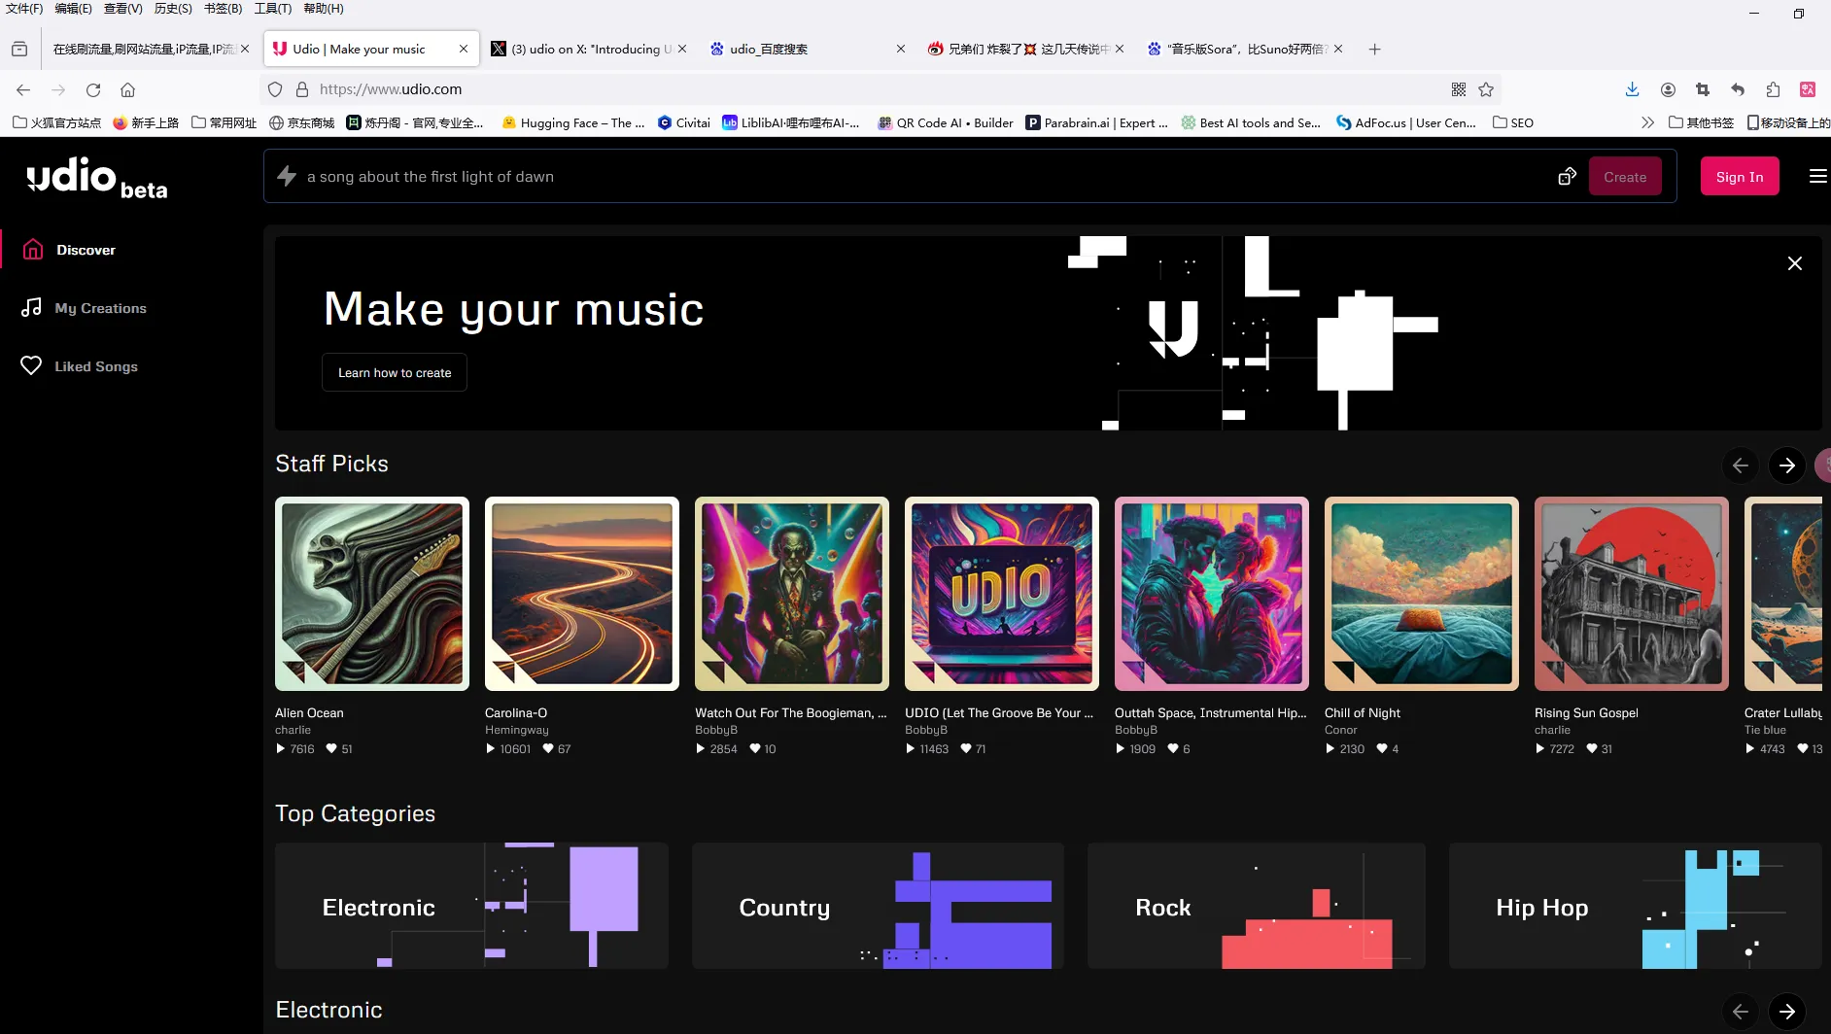The image size is (1831, 1034).
Task: Open the Hip Hop category card
Action: coord(1635,906)
